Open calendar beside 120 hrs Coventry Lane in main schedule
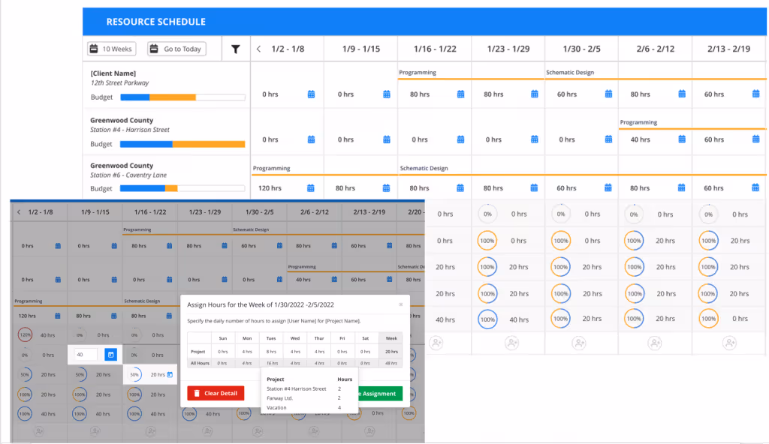769x444 pixels. coord(310,188)
